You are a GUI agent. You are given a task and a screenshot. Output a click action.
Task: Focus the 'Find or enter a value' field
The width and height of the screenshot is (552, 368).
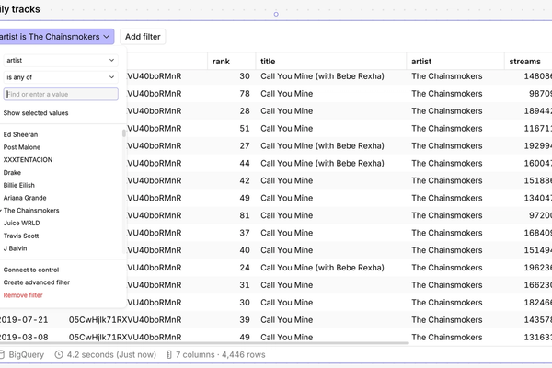coord(61,94)
